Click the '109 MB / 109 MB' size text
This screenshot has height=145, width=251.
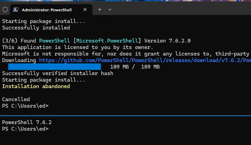[x=135, y=67]
